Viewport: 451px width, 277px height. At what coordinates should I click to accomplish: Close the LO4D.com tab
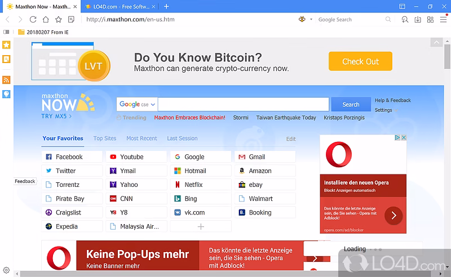pos(153,6)
